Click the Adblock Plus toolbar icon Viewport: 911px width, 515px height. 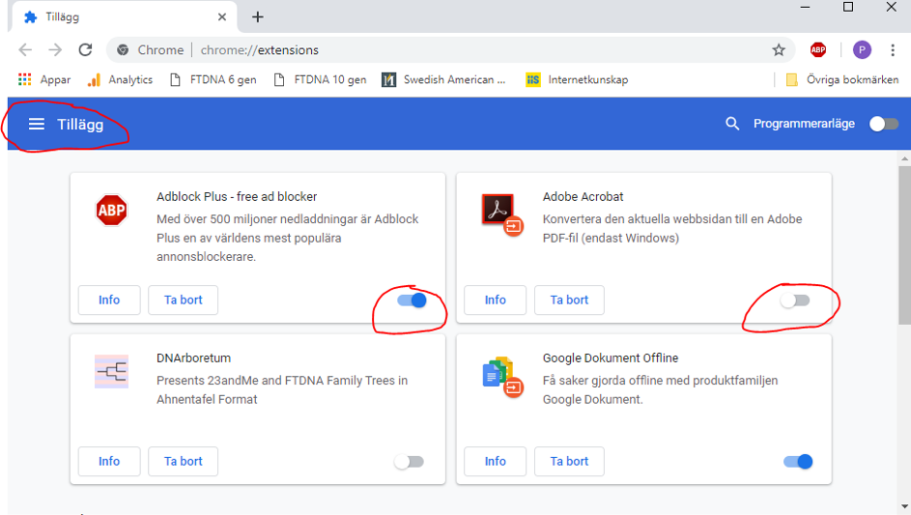tap(818, 50)
